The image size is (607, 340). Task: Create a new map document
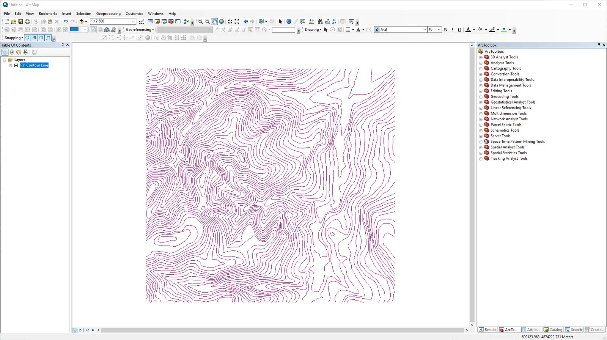(x=7, y=22)
